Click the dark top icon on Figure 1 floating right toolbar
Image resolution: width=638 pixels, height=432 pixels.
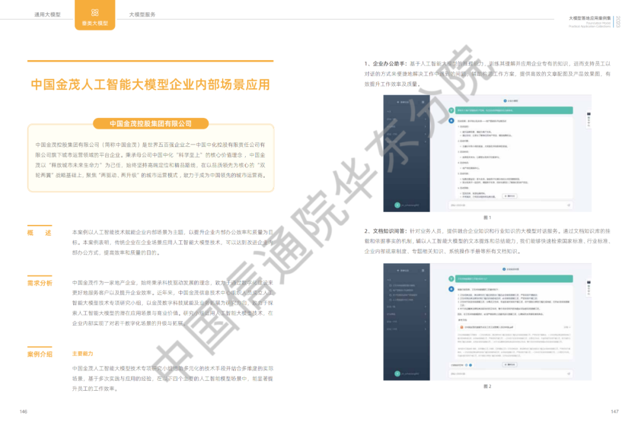[588, 114]
